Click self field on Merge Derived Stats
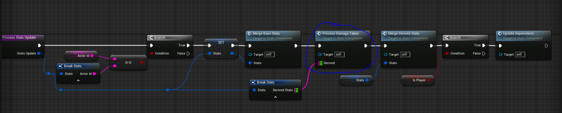This screenshot has width=562, height=113. pos(405,54)
